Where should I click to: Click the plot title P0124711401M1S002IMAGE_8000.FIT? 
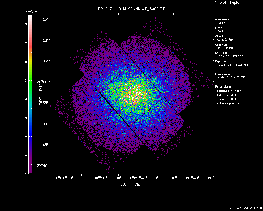pyautogui.click(x=131, y=9)
